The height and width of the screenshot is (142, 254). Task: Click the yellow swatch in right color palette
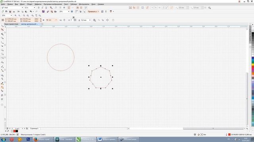tap(253, 65)
